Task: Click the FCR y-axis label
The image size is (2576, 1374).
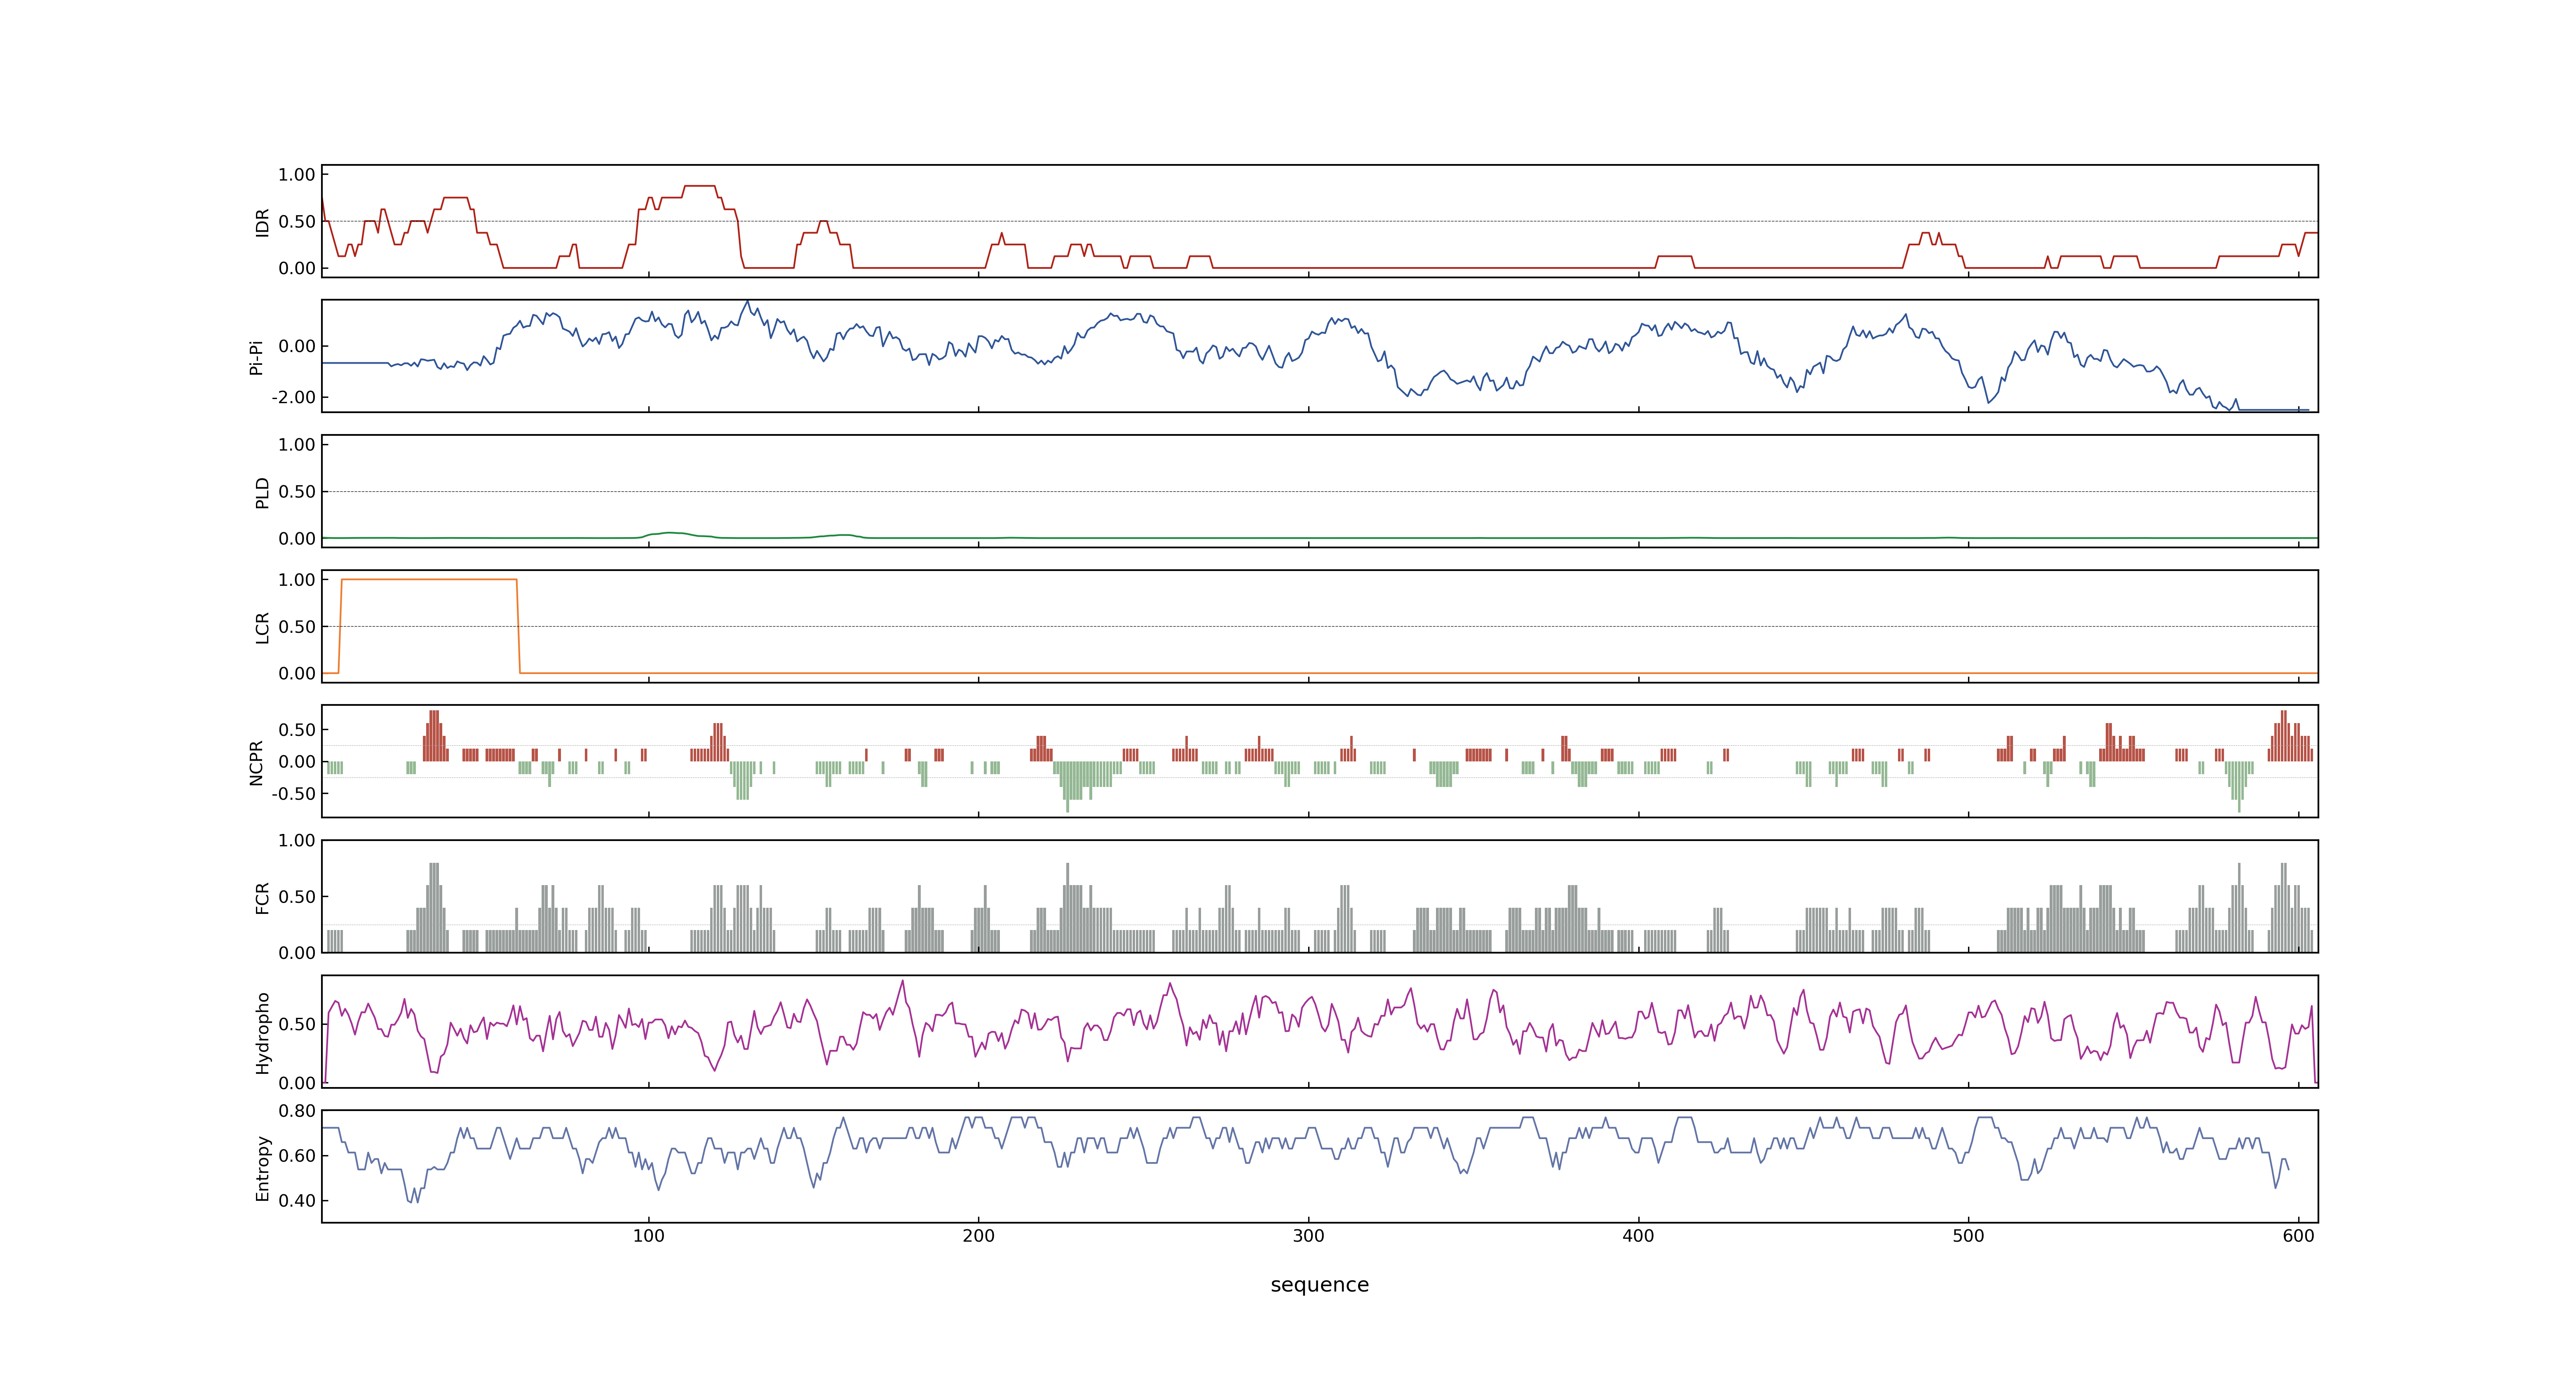Action: pos(262,897)
